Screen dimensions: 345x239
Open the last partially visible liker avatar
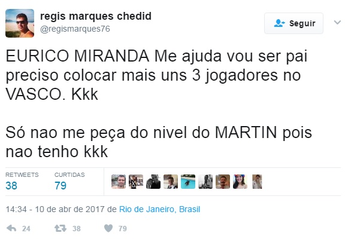pos(257,182)
